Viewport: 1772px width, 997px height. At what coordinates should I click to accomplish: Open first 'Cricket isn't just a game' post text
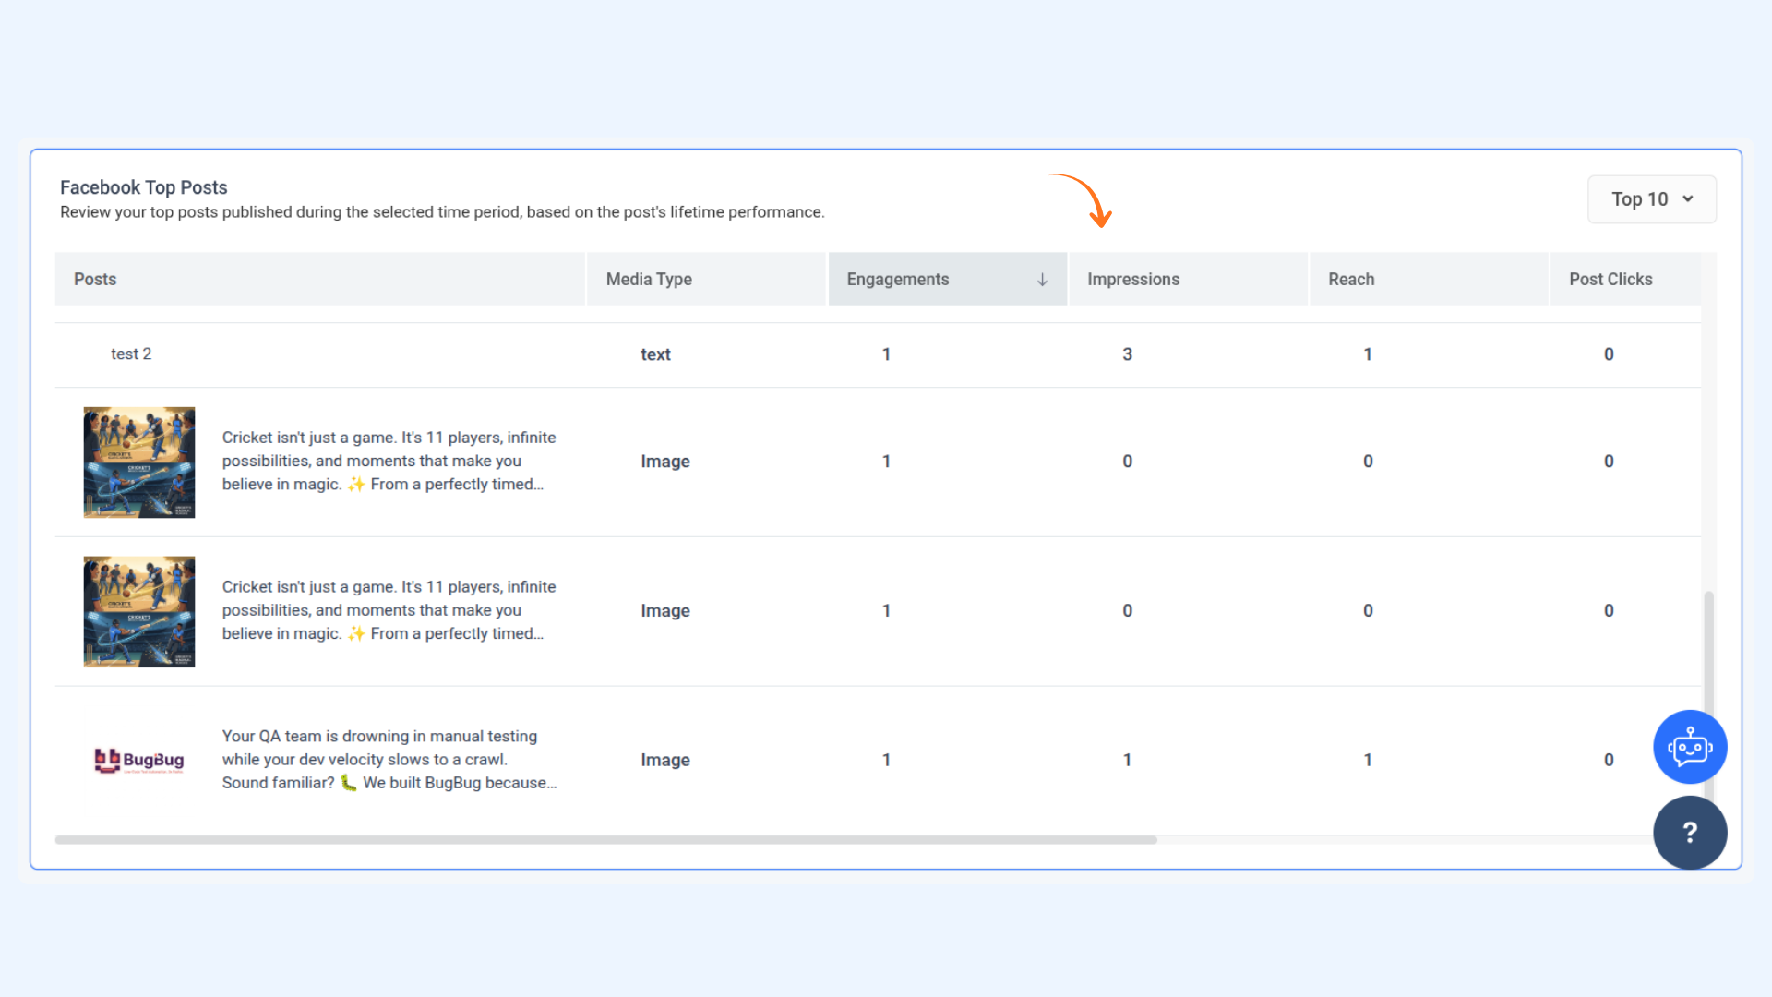click(389, 462)
